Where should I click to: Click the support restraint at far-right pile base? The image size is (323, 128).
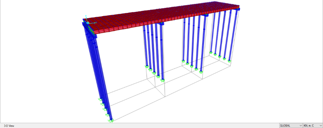coord(229,61)
